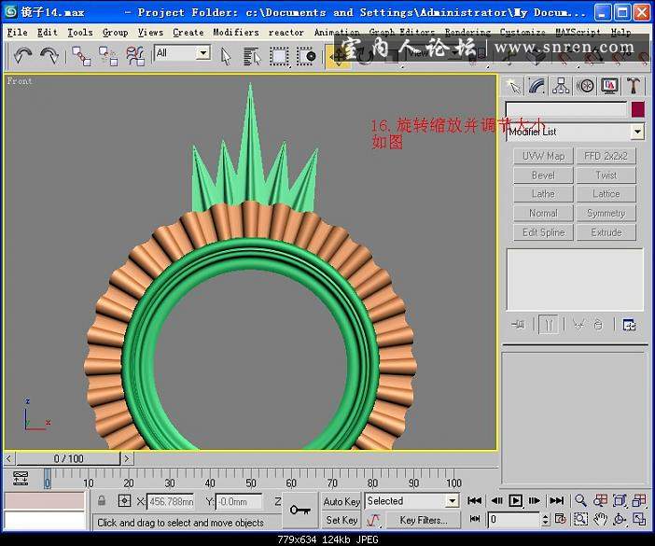Open the Edit menu
The image size is (655, 546).
47,32
